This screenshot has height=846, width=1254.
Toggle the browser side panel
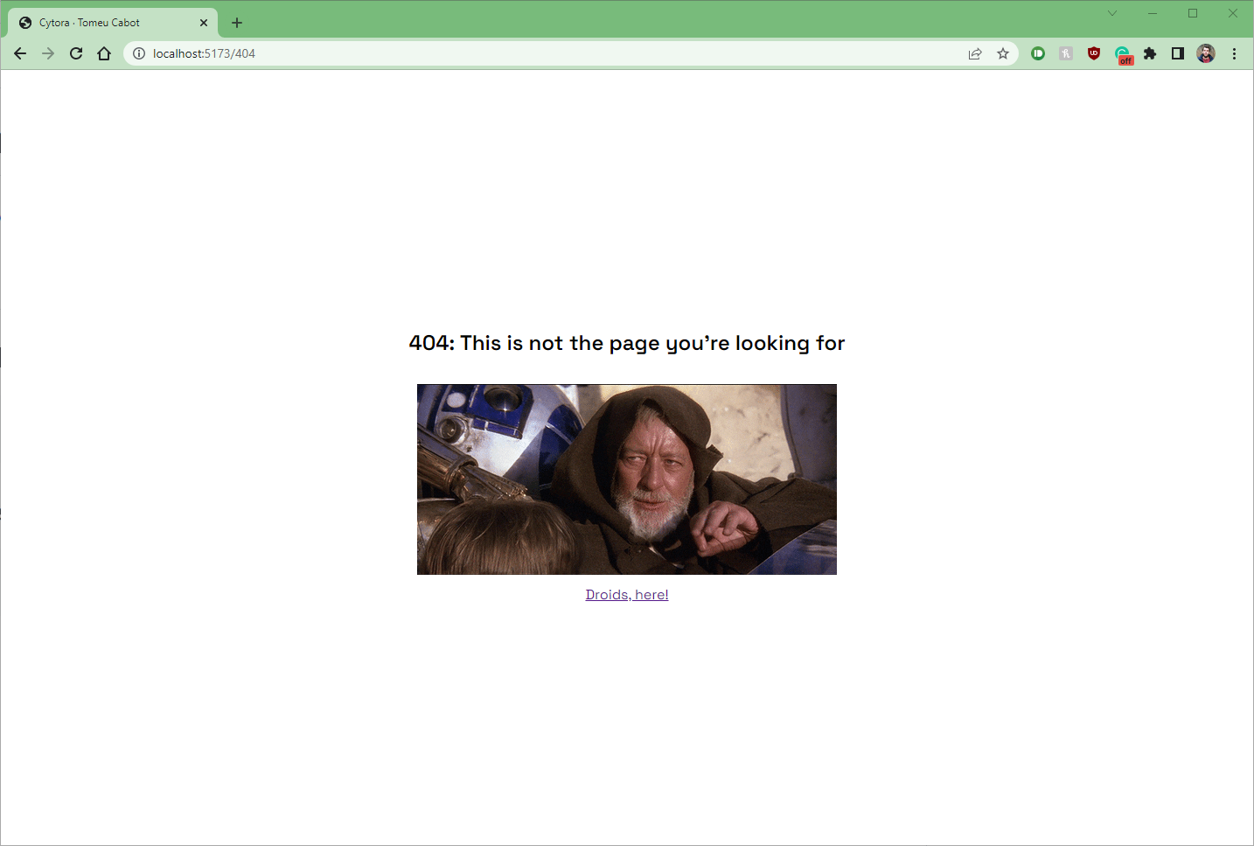tap(1178, 53)
